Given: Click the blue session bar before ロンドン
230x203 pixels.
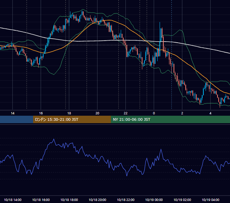Looking at the screenshot, I should tap(17, 119).
